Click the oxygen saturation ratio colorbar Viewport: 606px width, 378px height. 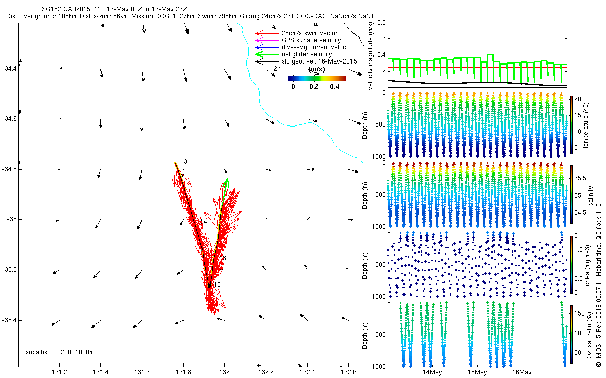[571, 334]
